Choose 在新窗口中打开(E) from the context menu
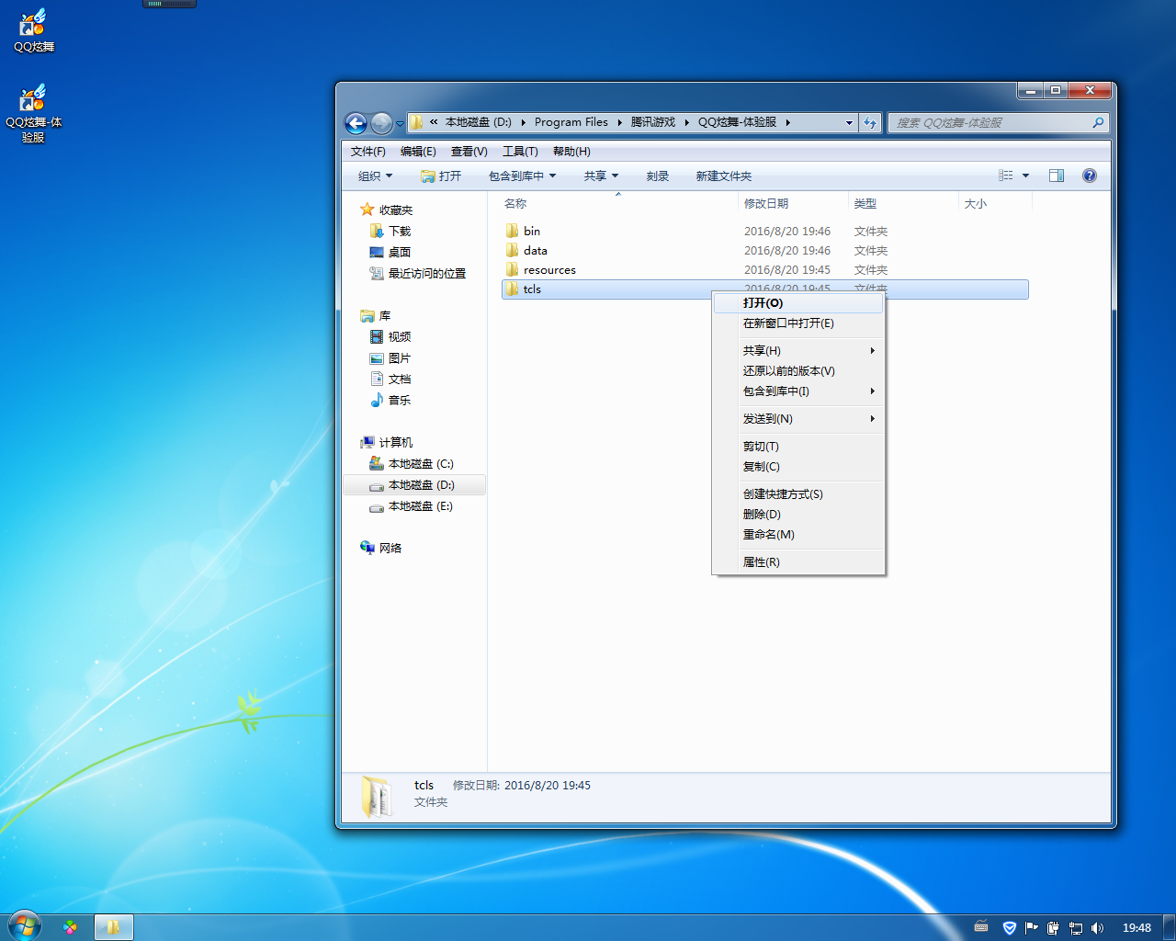This screenshot has width=1176, height=941. coord(798,323)
